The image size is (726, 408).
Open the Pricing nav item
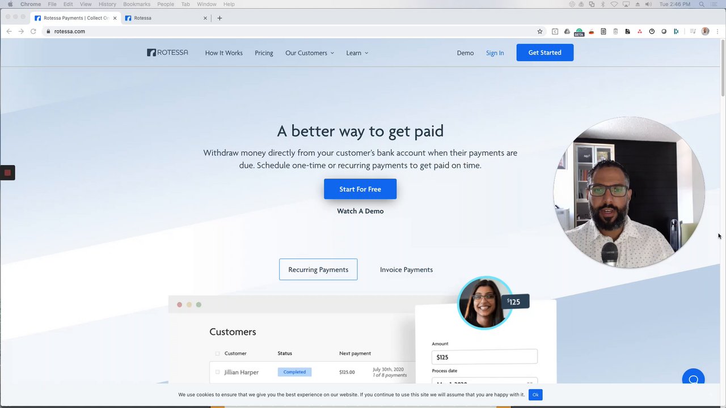point(264,53)
